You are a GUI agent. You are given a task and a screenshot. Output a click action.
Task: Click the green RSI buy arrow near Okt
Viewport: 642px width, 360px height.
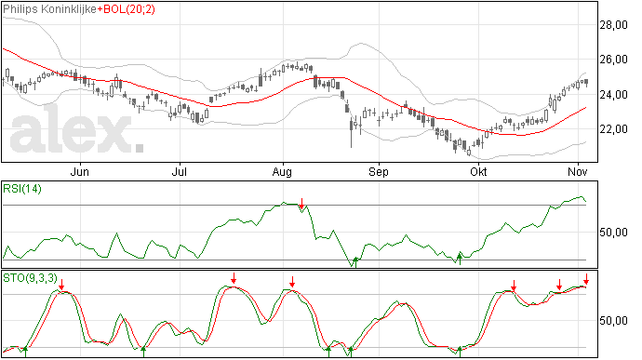[460, 259]
